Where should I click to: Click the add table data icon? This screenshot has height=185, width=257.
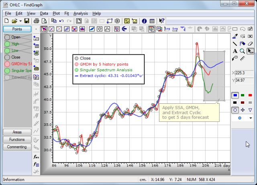pyautogui.click(x=36, y=45)
